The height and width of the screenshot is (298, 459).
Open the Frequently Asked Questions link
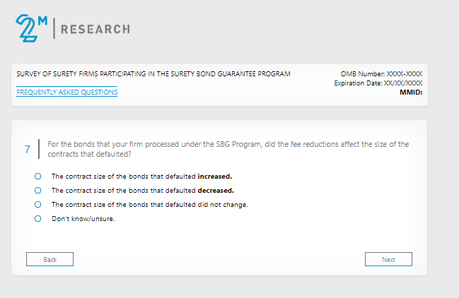point(66,93)
